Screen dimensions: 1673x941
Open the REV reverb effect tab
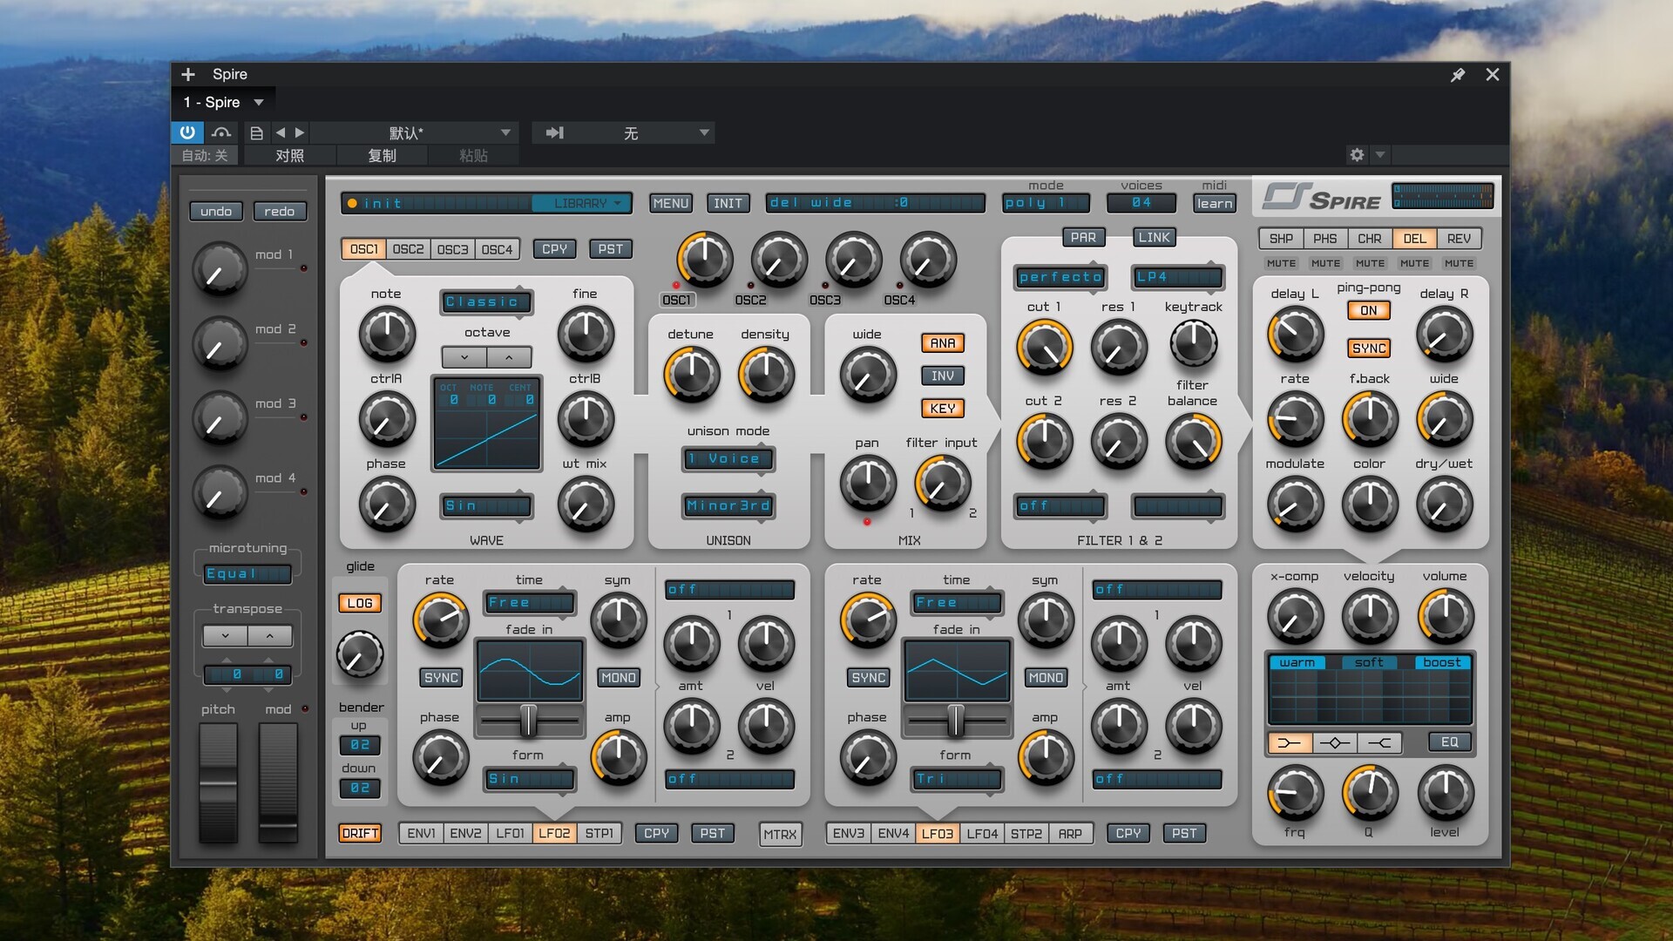point(1459,239)
